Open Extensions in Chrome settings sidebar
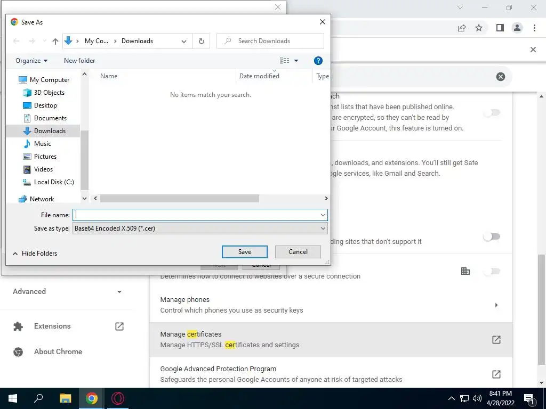Viewport: 546px width, 409px height. (52, 326)
